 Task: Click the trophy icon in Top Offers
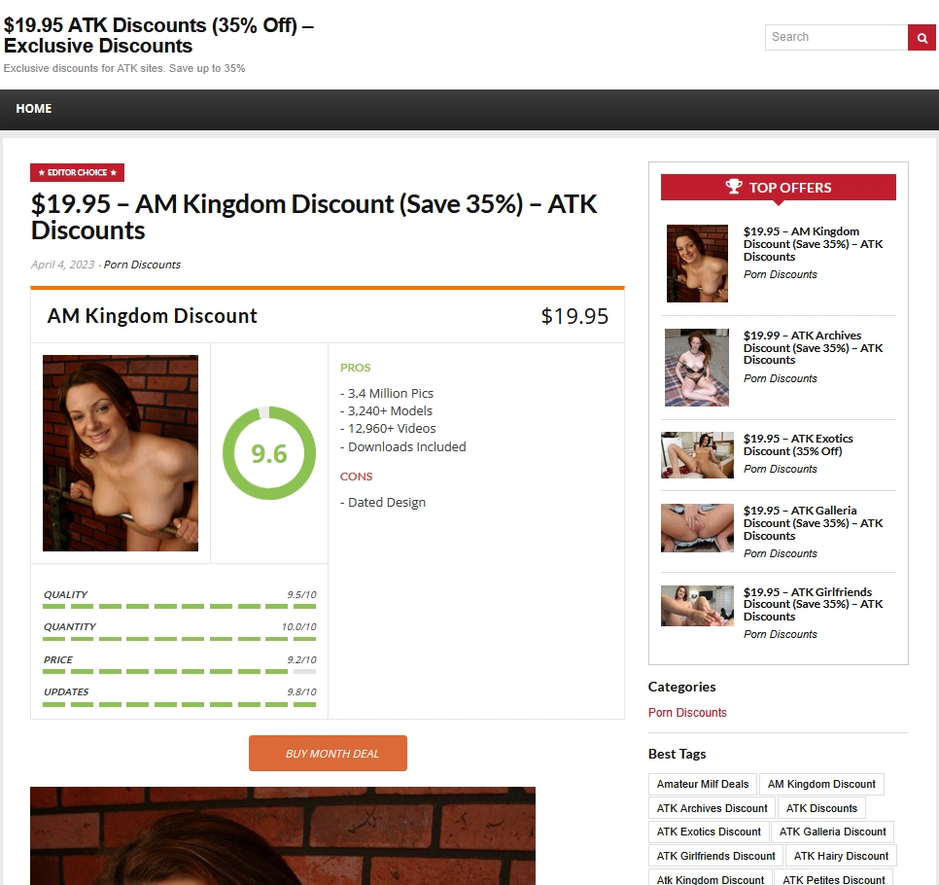tap(734, 187)
